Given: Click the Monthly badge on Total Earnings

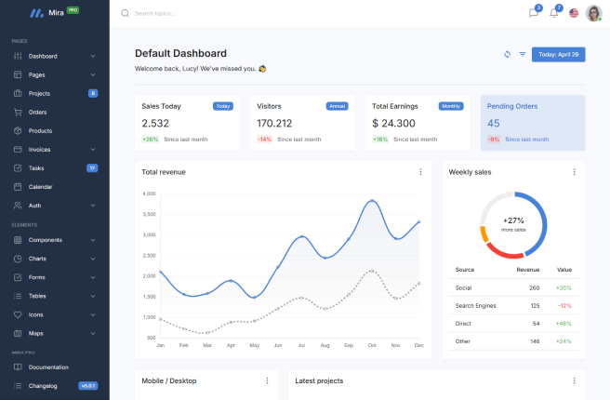Looking at the screenshot, I should tap(451, 106).
